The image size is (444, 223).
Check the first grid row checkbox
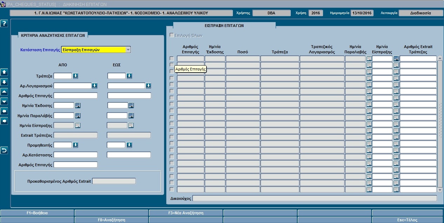tap(172, 59)
